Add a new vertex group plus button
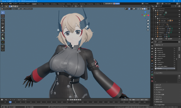 tap(179, 48)
